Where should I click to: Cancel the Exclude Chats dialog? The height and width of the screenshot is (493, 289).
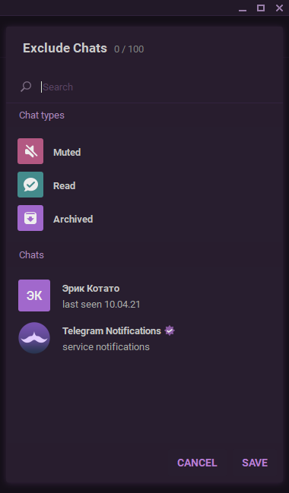pos(197,463)
